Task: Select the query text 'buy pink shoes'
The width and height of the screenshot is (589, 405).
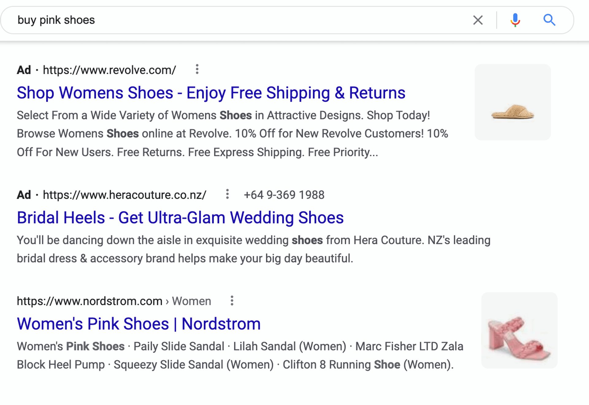Action: point(56,20)
